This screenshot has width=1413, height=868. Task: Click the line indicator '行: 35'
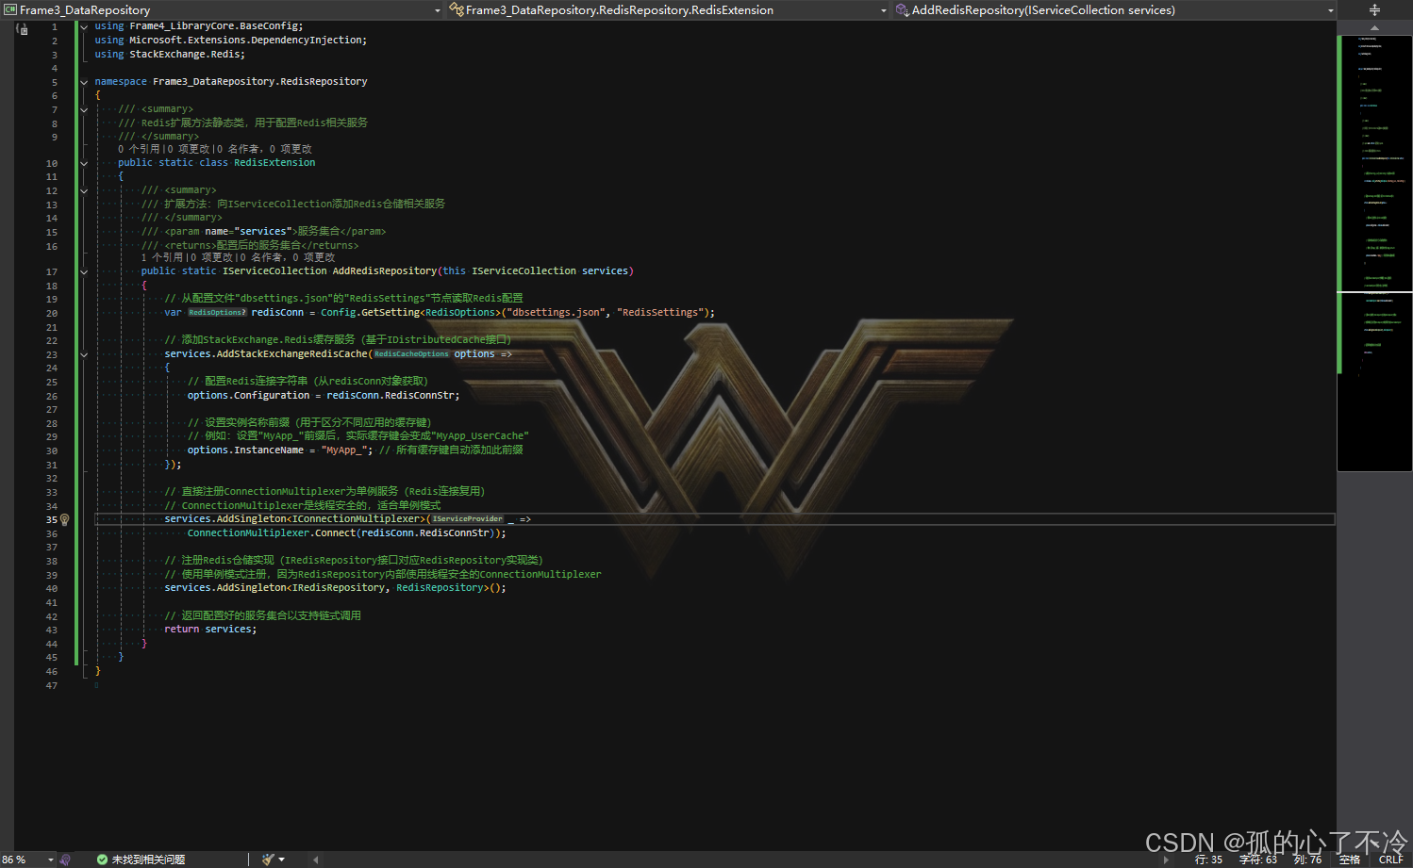(1208, 860)
